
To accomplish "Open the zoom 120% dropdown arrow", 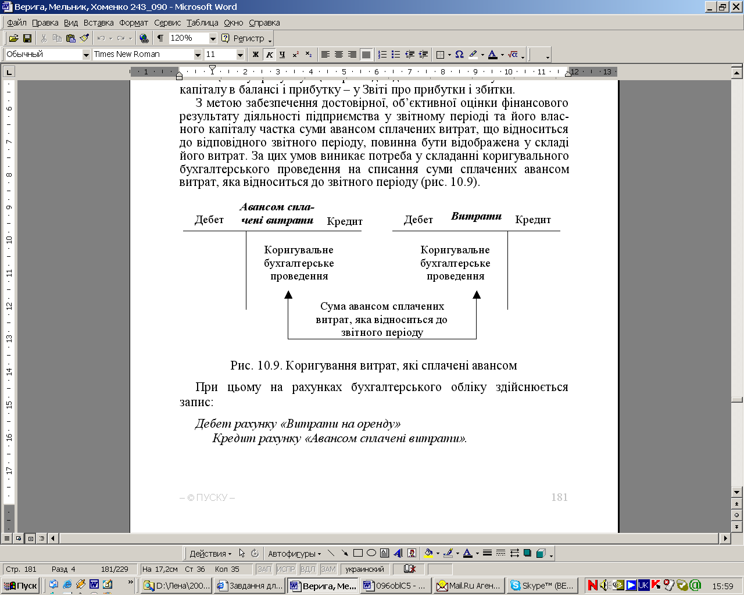I will click(x=213, y=38).
